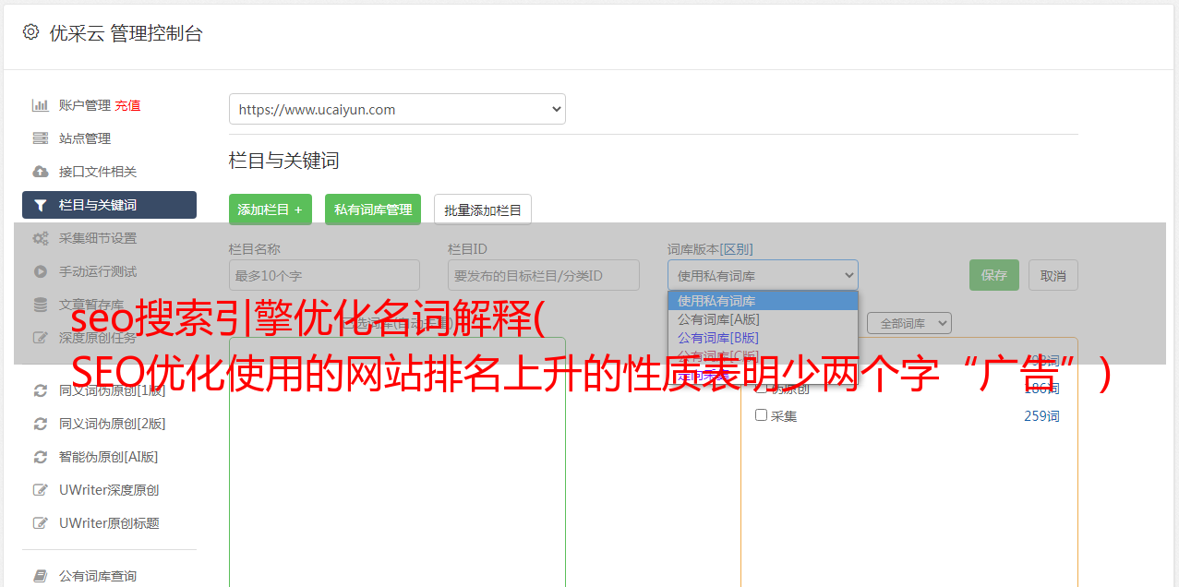Viewport: 1179px width, 587px height.
Task: Tick the 采集 checkbox
Action: [x=762, y=415]
